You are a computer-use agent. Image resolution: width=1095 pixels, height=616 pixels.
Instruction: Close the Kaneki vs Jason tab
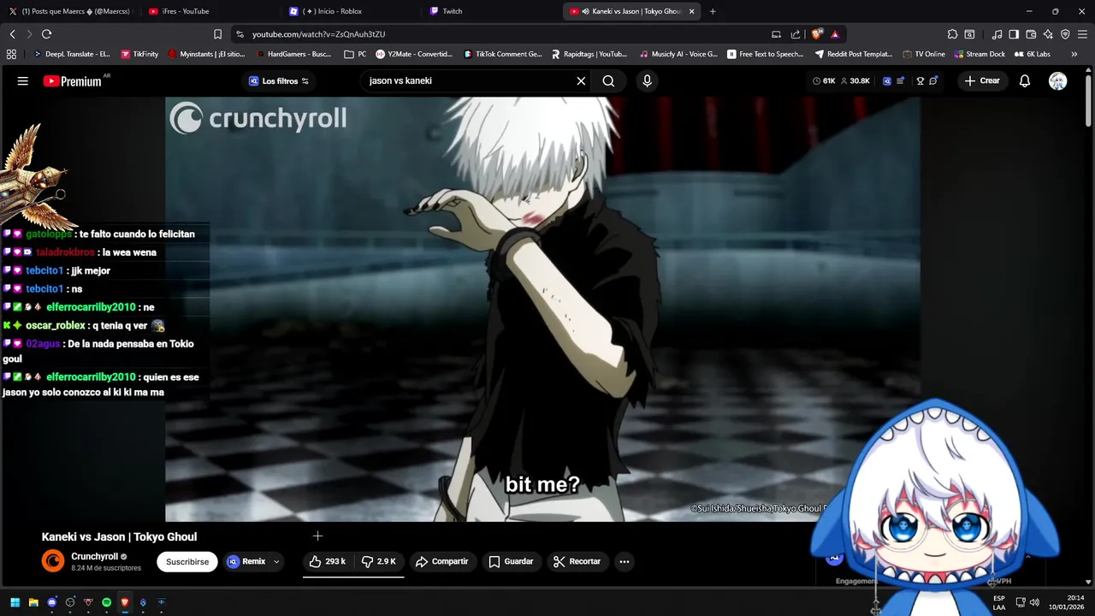(691, 11)
